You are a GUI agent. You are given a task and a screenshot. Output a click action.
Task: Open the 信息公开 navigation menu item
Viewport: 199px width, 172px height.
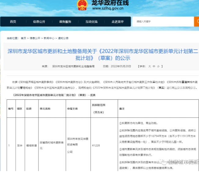pyautogui.click(x=39, y=22)
